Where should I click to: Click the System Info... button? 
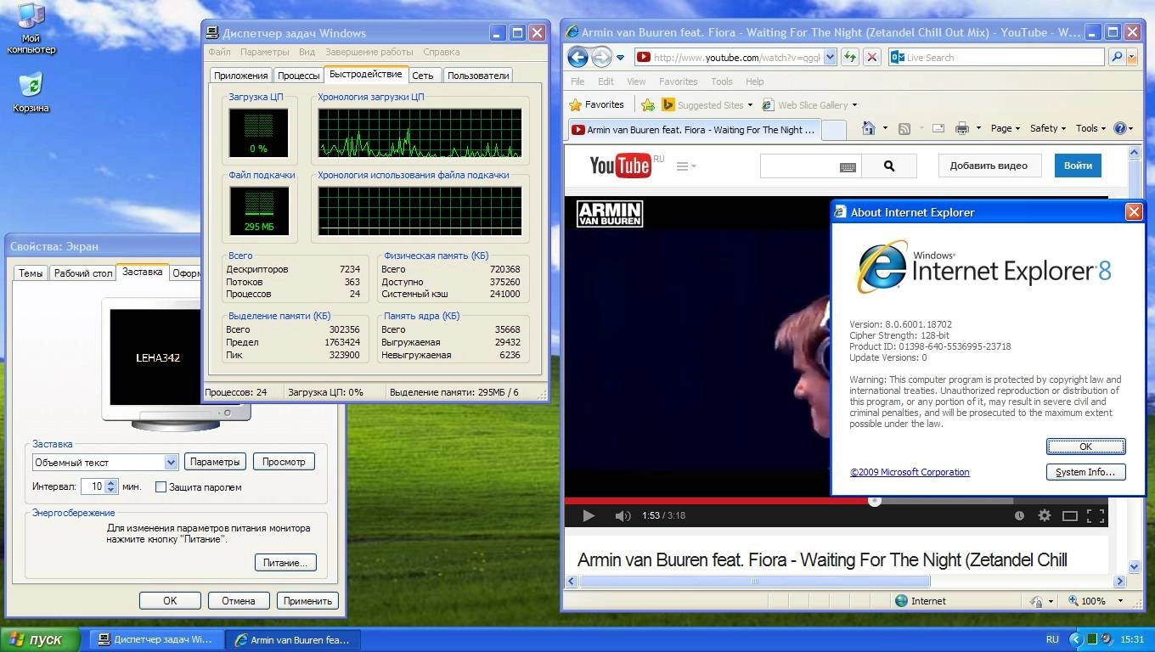[1085, 472]
